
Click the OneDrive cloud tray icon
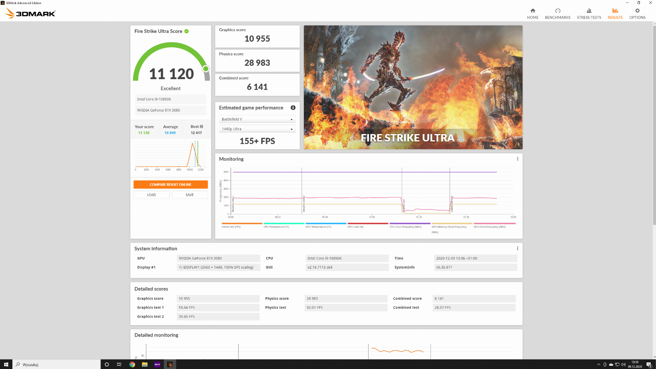pyautogui.click(x=611, y=364)
